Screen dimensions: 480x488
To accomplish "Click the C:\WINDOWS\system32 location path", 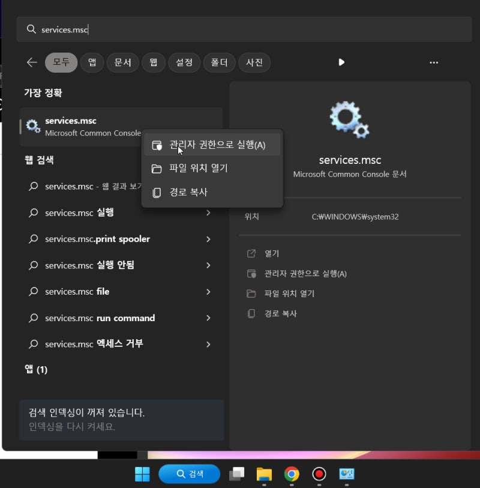I will [355, 217].
